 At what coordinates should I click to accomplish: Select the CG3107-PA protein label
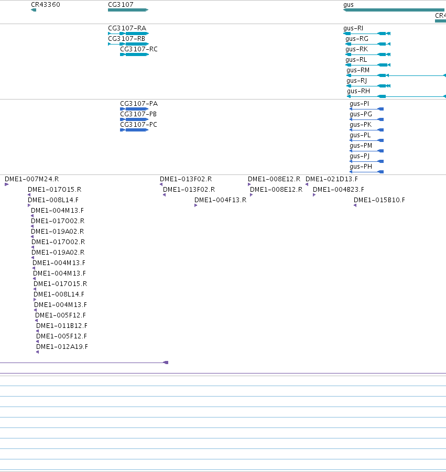click(139, 104)
